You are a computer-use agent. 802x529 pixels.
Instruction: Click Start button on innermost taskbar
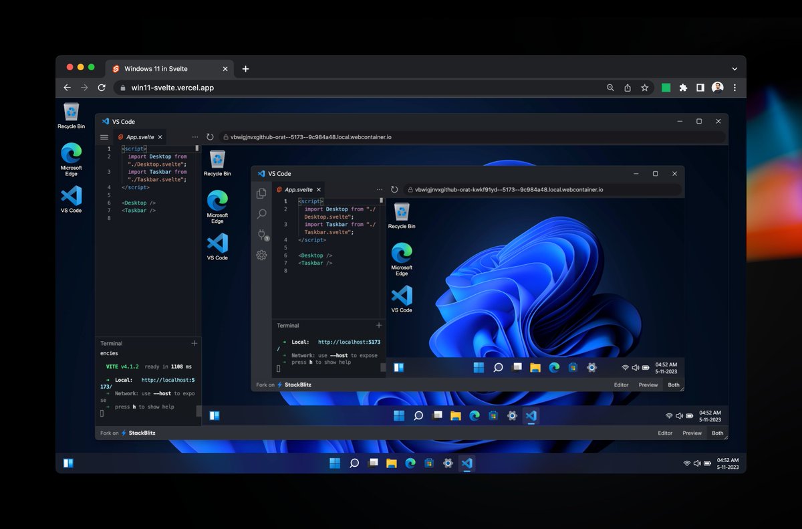coord(479,367)
